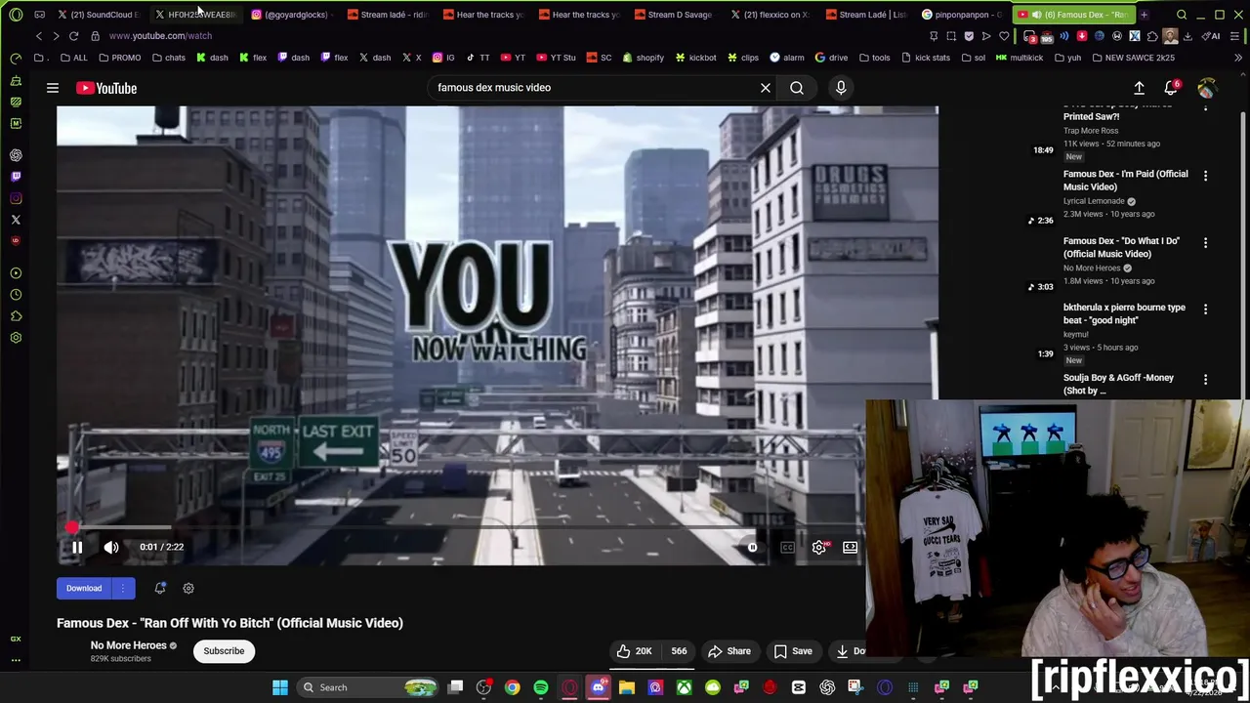
Task: Open the No More Heroes channel link
Action: click(x=128, y=645)
